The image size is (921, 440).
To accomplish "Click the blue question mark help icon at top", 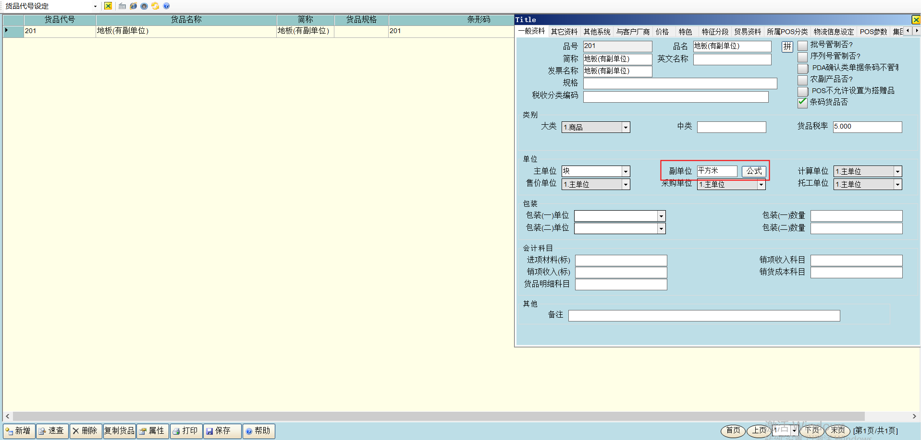I will tap(166, 6).
